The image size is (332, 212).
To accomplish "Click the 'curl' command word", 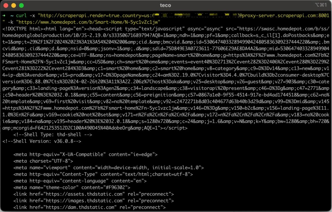I will [x=22, y=15].
